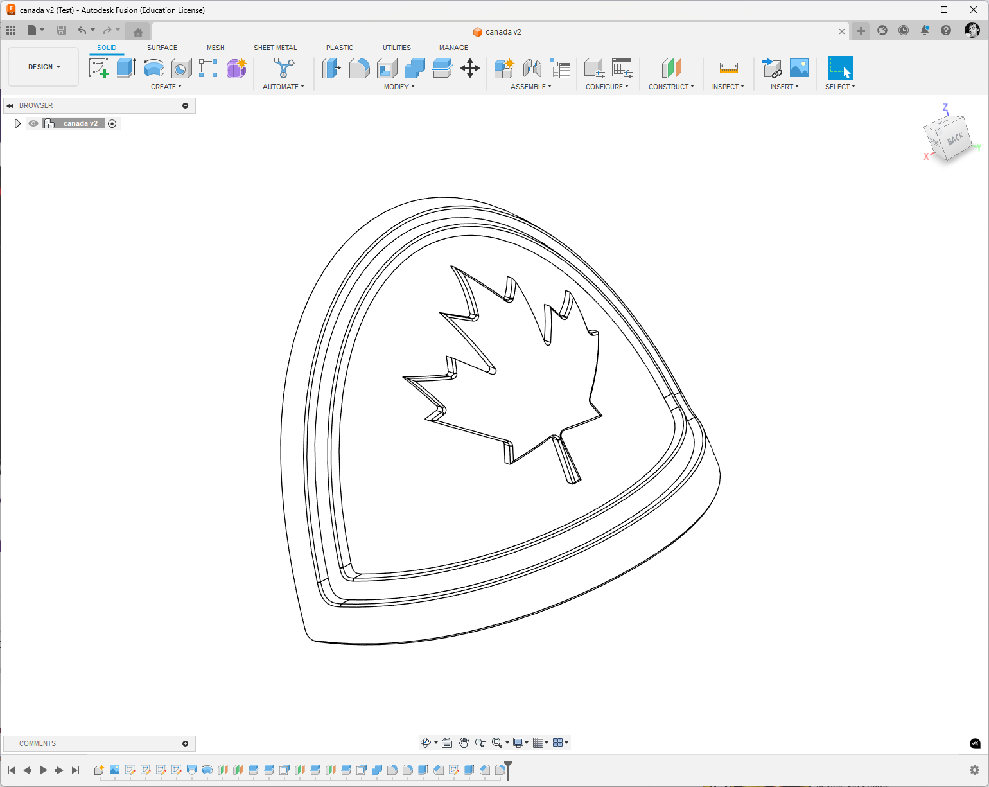Collapse the Browser panel with minus button
This screenshot has width=989, height=787.
click(x=186, y=105)
